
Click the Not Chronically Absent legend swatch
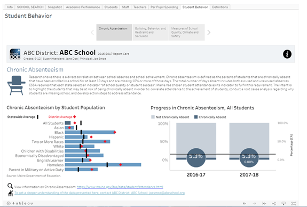pyautogui.click(x=153, y=117)
